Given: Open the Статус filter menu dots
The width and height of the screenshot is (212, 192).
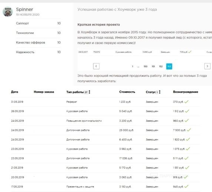Looking at the screenshot, I should tap(160, 92).
